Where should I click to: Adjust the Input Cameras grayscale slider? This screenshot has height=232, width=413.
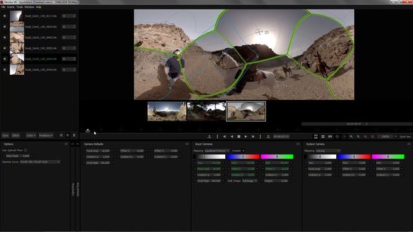pos(209,157)
